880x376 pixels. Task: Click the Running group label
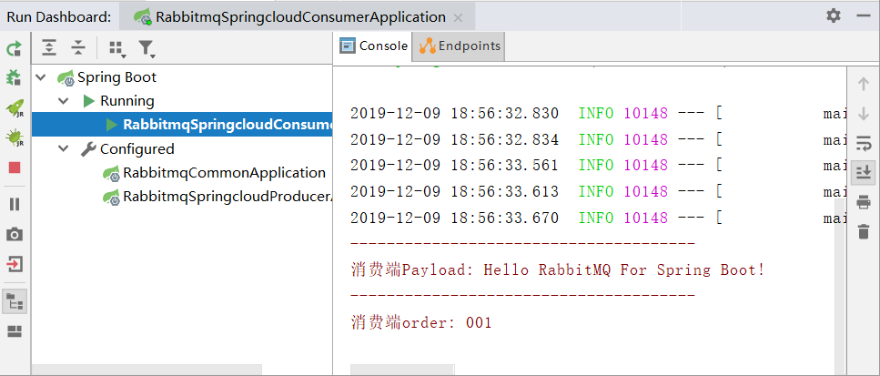[126, 101]
